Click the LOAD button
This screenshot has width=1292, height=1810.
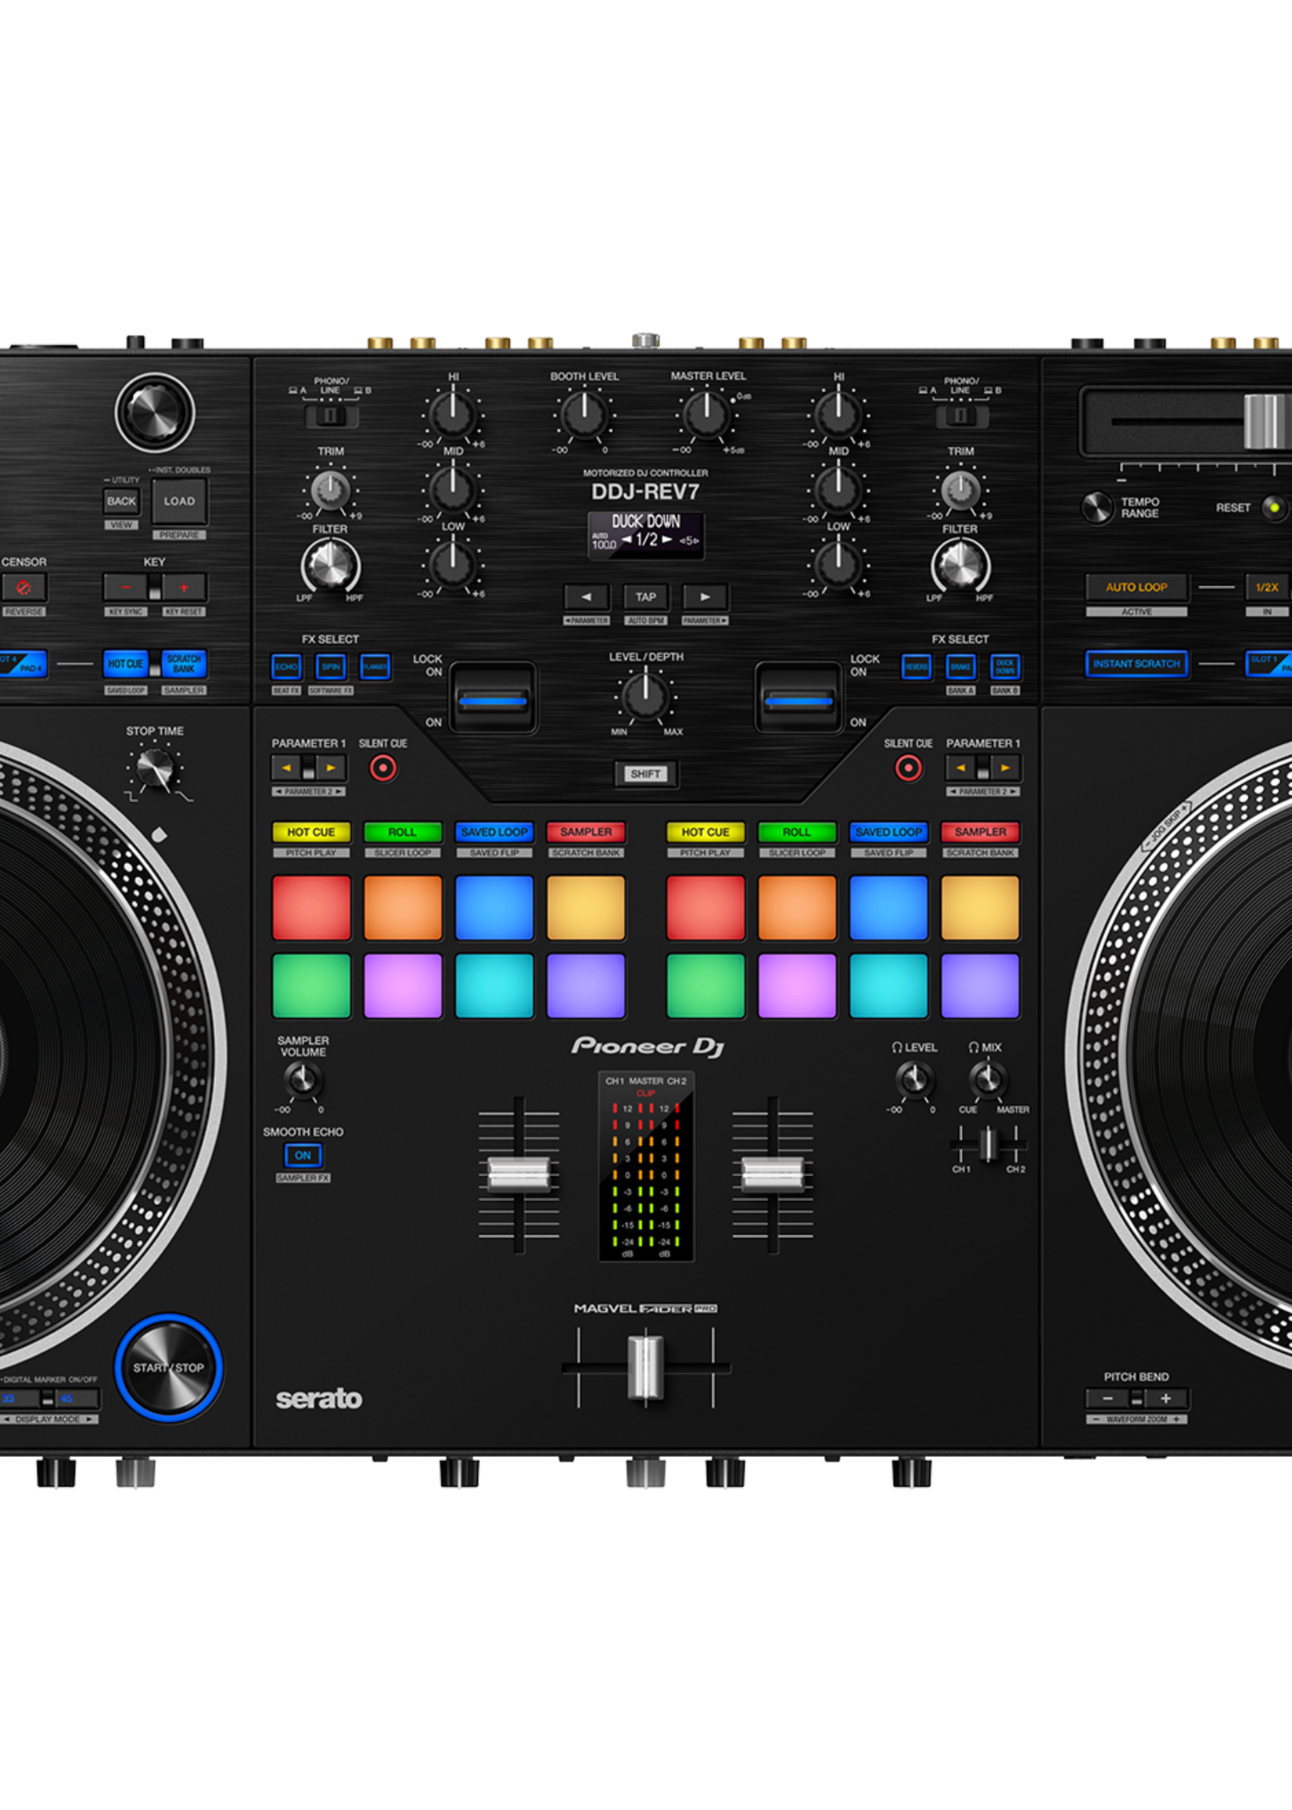tap(179, 502)
